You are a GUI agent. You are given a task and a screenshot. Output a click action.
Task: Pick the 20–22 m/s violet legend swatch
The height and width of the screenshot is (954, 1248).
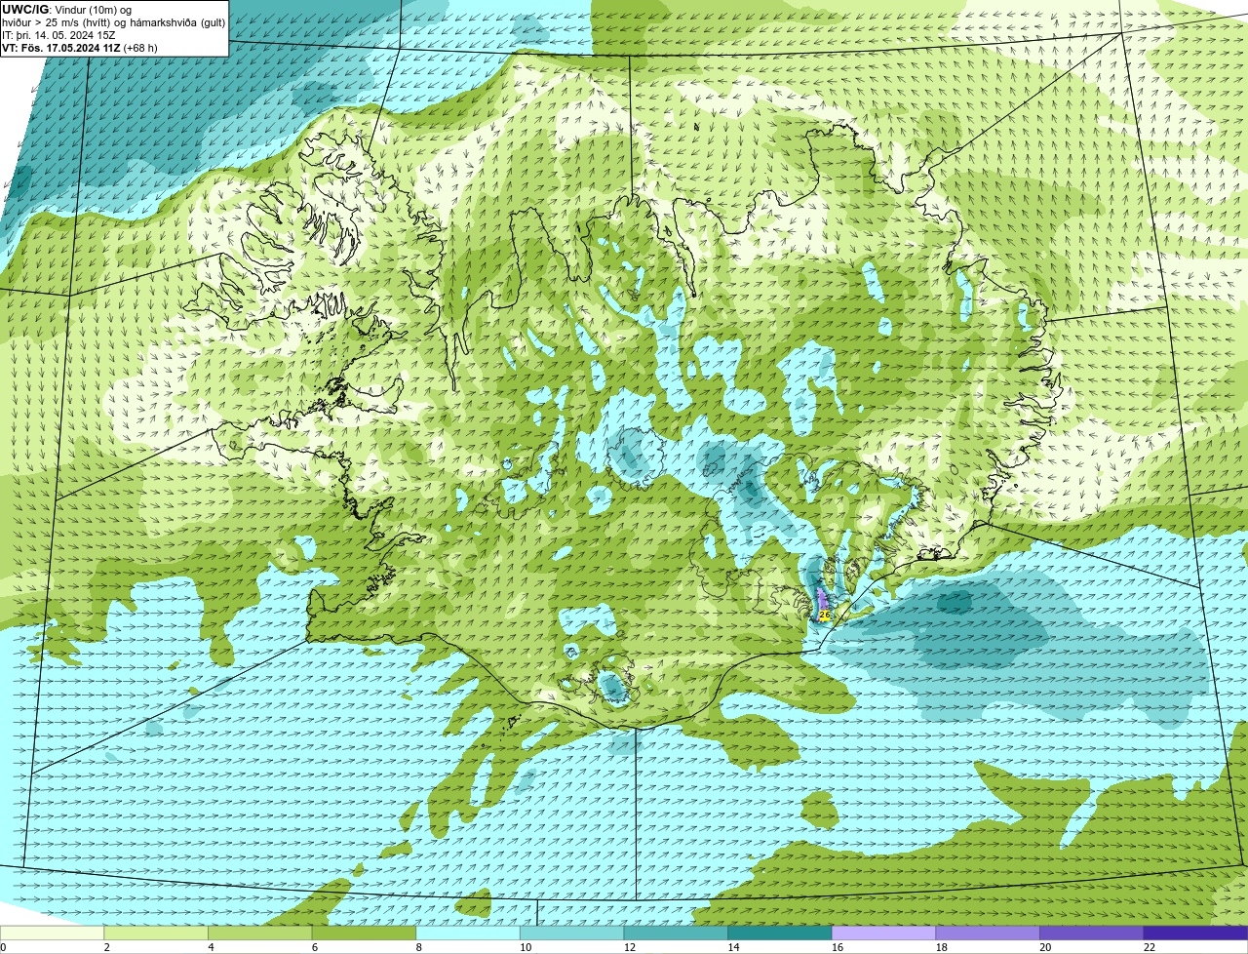(x=1092, y=933)
